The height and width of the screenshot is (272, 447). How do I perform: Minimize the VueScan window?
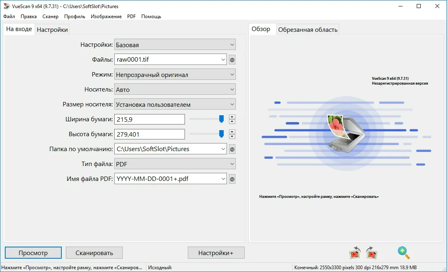coord(401,6)
